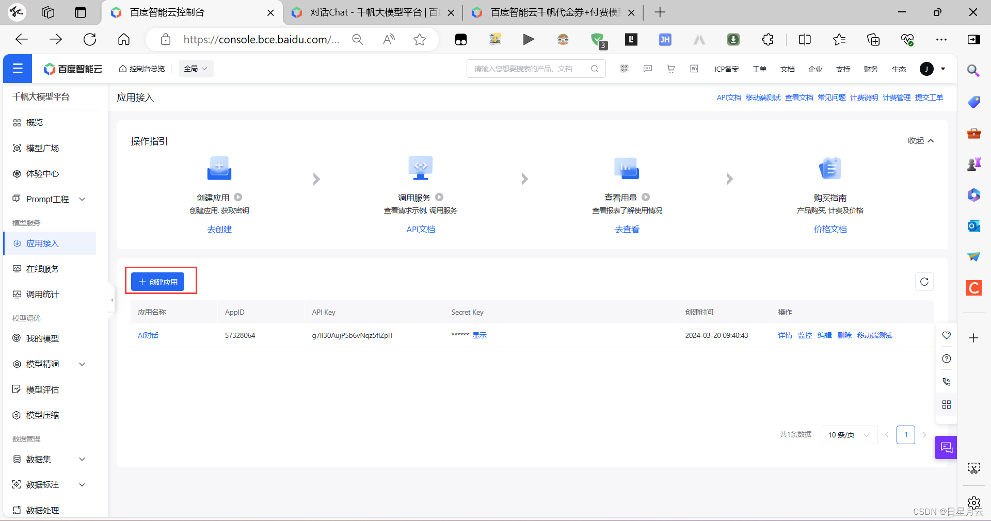Image resolution: width=991 pixels, height=521 pixels.
Task: Click the phone contact floating icon
Action: pyautogui.click(x=947, y=382)
